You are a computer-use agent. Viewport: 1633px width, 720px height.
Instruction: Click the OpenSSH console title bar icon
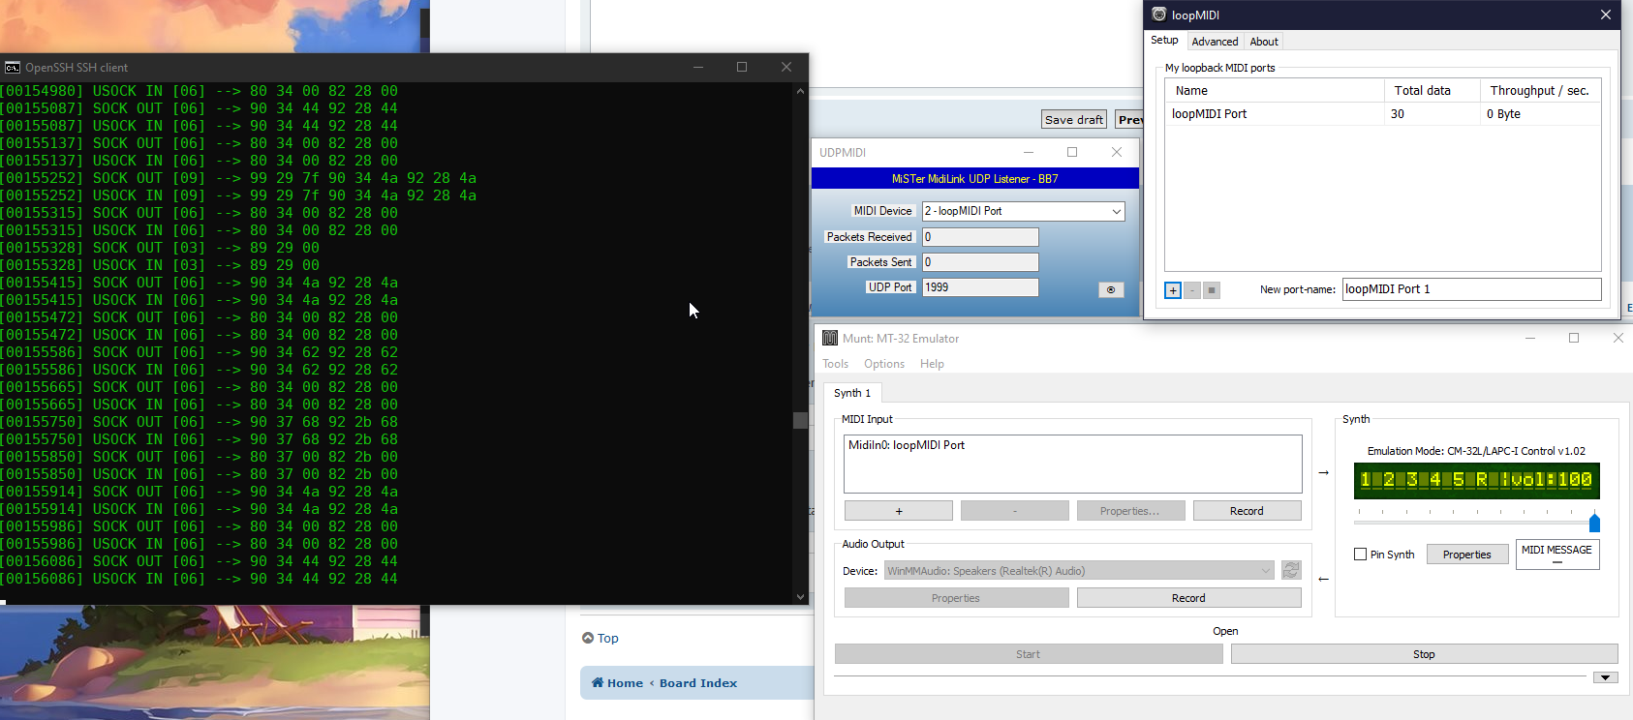tap(13, 68)
